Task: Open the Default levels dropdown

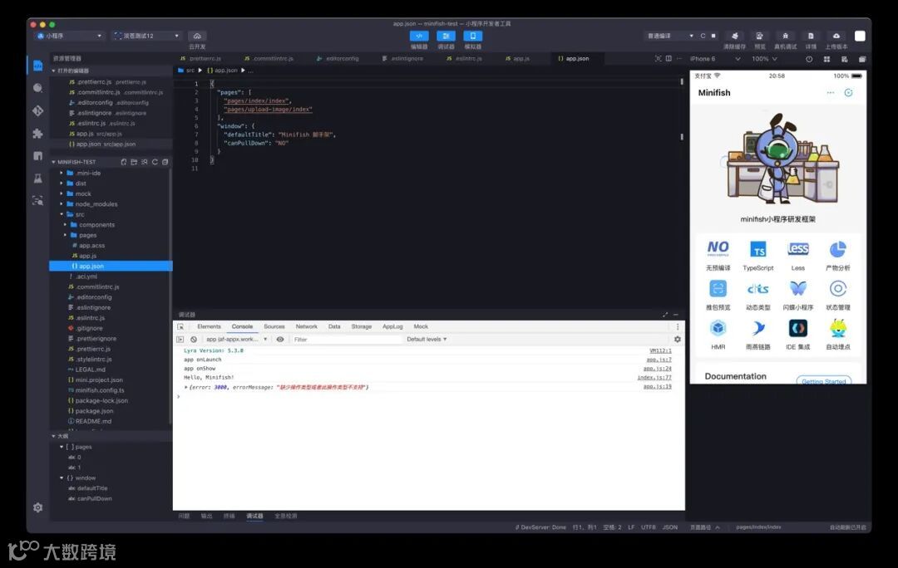Action: point(427,339)
